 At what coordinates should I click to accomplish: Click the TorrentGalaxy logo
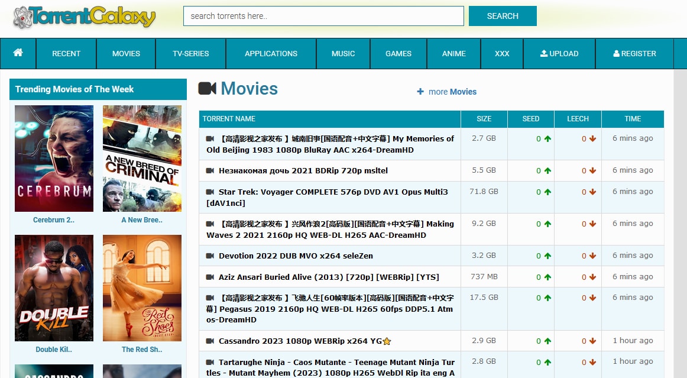85,17
